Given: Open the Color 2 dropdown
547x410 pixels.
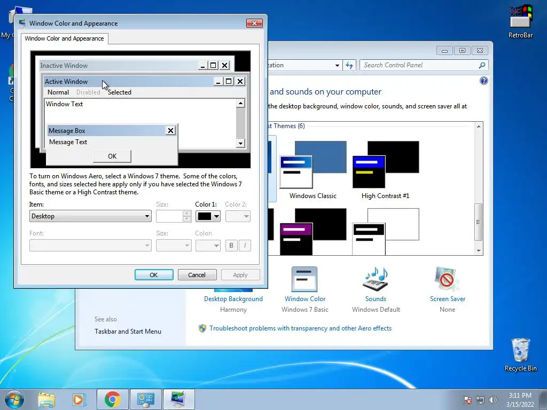Looking at the screenshot, I should pyautogui.click(x=238, y=217).
